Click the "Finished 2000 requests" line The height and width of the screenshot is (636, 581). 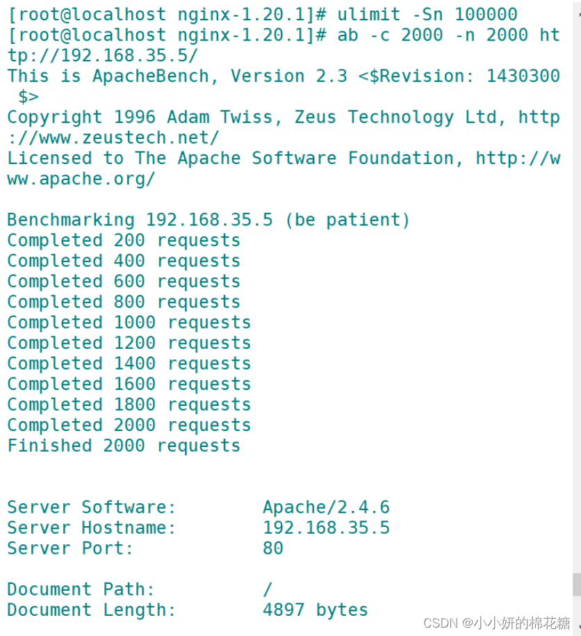click(124, 446)
